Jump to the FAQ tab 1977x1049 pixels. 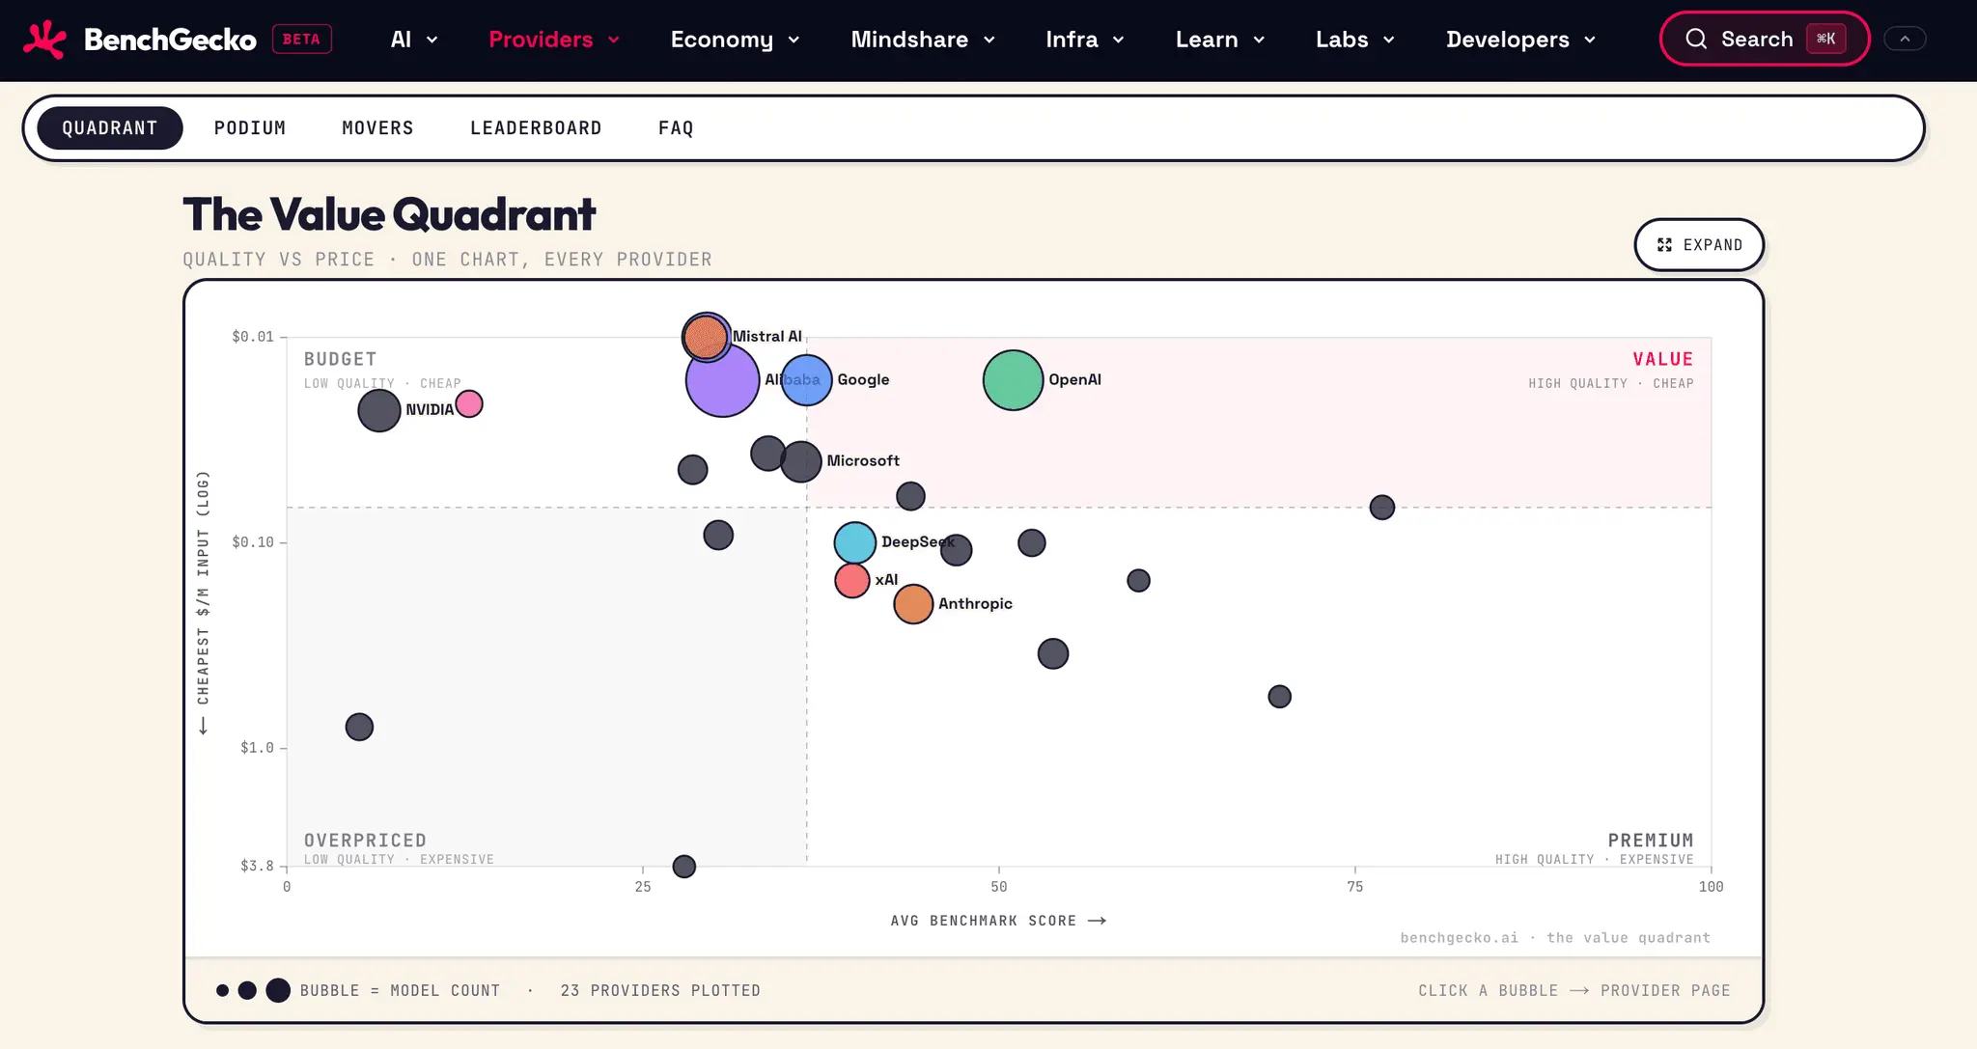click(x=676, y=128)
